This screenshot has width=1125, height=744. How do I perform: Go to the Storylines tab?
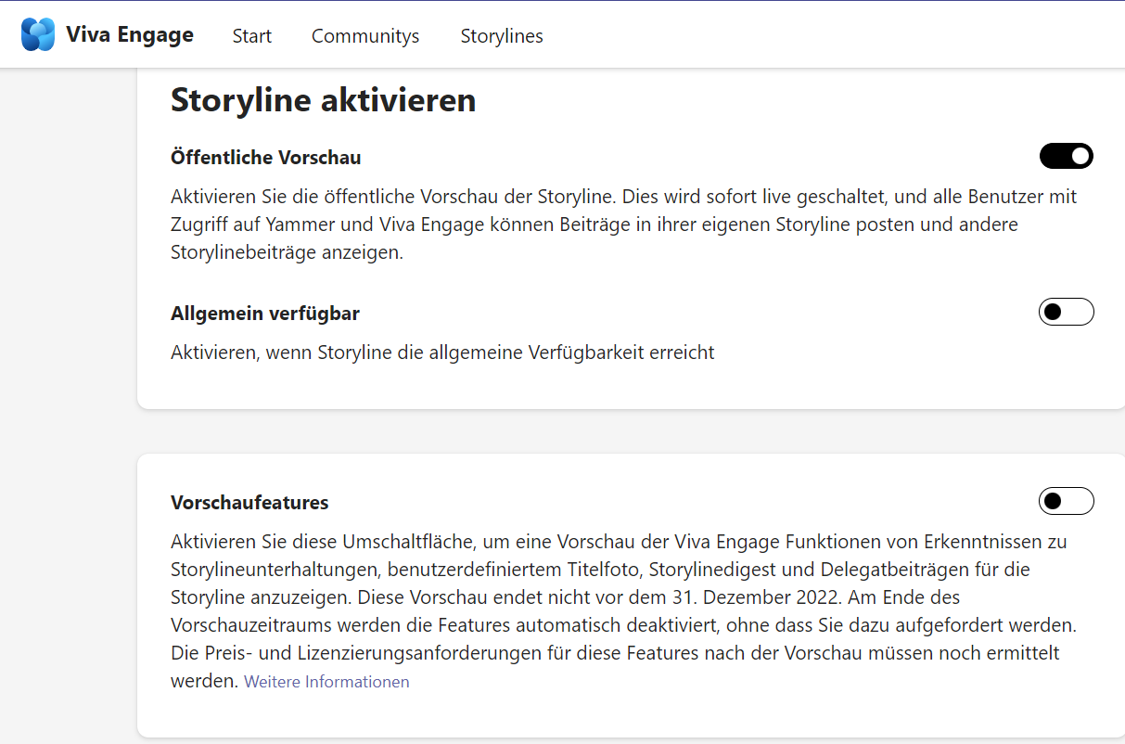tap(502, 36)
